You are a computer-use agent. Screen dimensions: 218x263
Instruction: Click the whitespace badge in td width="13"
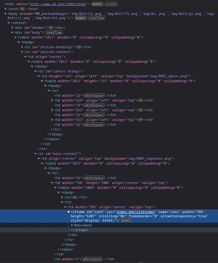click(x=94, y=115)
